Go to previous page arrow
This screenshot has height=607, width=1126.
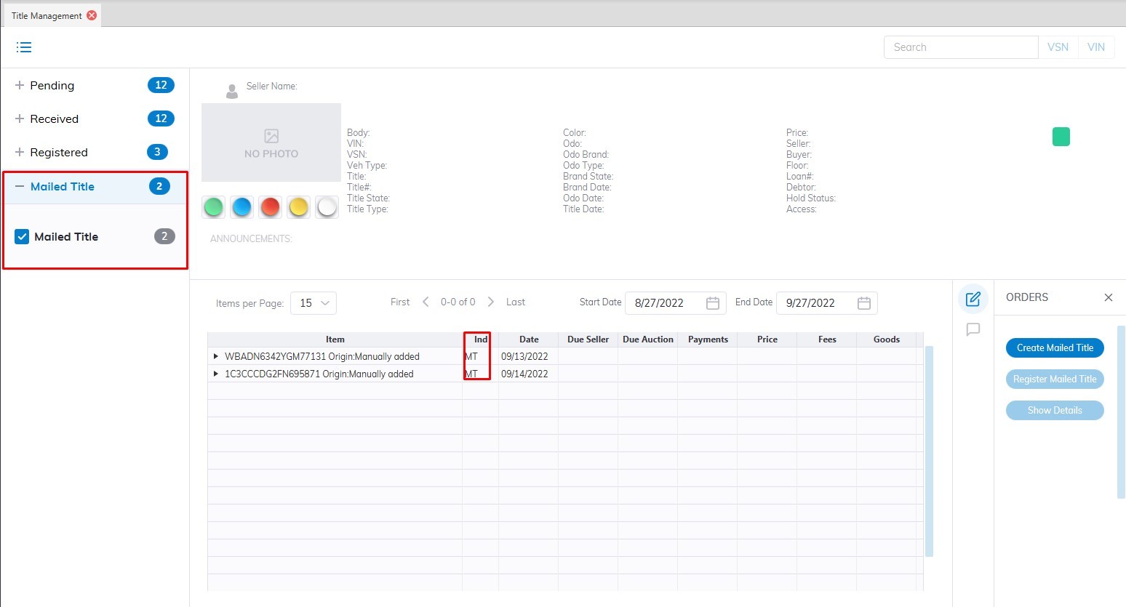pyautogui.click(x=426, y=302)
